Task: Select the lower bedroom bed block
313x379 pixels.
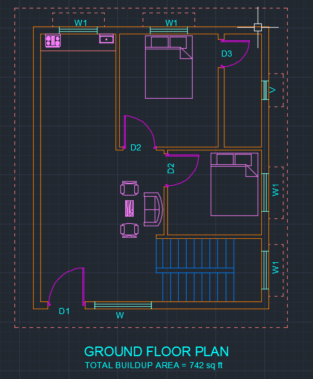Action: coord(234,184)
